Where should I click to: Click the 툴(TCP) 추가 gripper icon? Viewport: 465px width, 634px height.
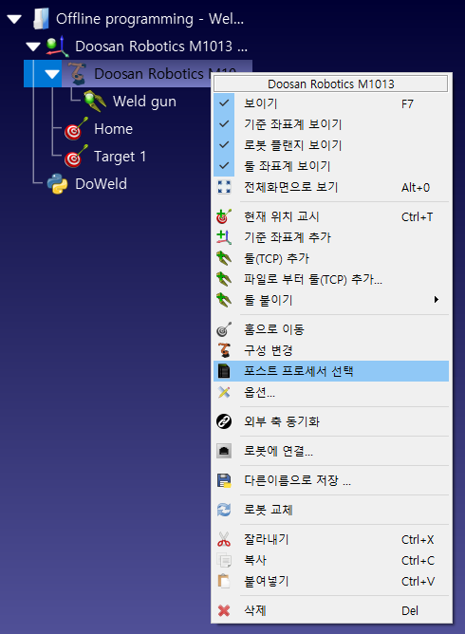click(x=224, y=258)
